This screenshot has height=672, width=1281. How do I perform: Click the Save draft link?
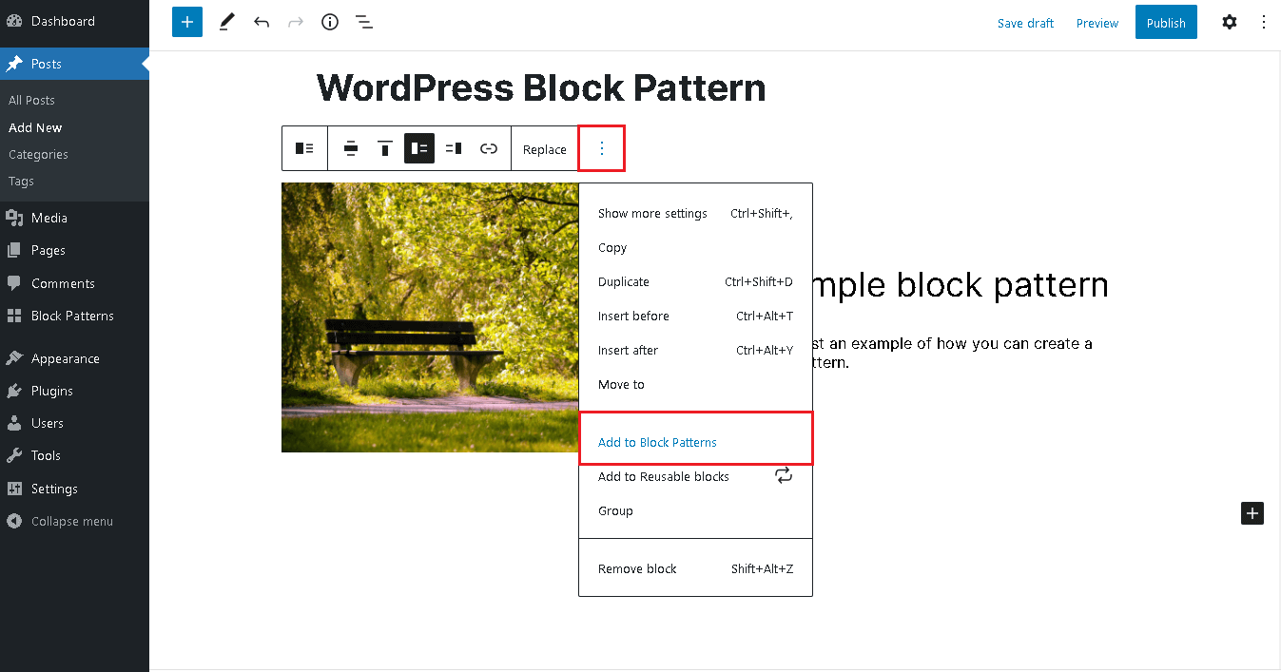(x=1025, y=22)
